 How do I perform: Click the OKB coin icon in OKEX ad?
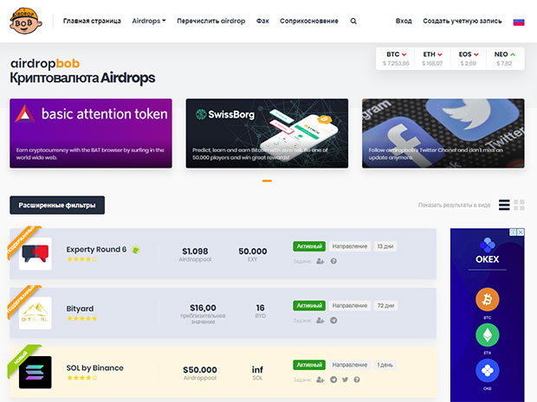click(487, 371)
